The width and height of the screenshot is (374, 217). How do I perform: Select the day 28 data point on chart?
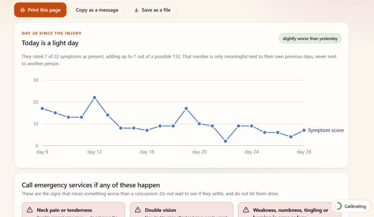point(304,130)
